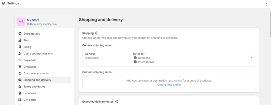Viewport: 271px width, 105px height.
Task: Click the Checkout cart icon
Action: point(20,67)
